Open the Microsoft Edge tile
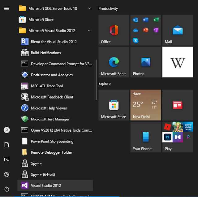 114,62
